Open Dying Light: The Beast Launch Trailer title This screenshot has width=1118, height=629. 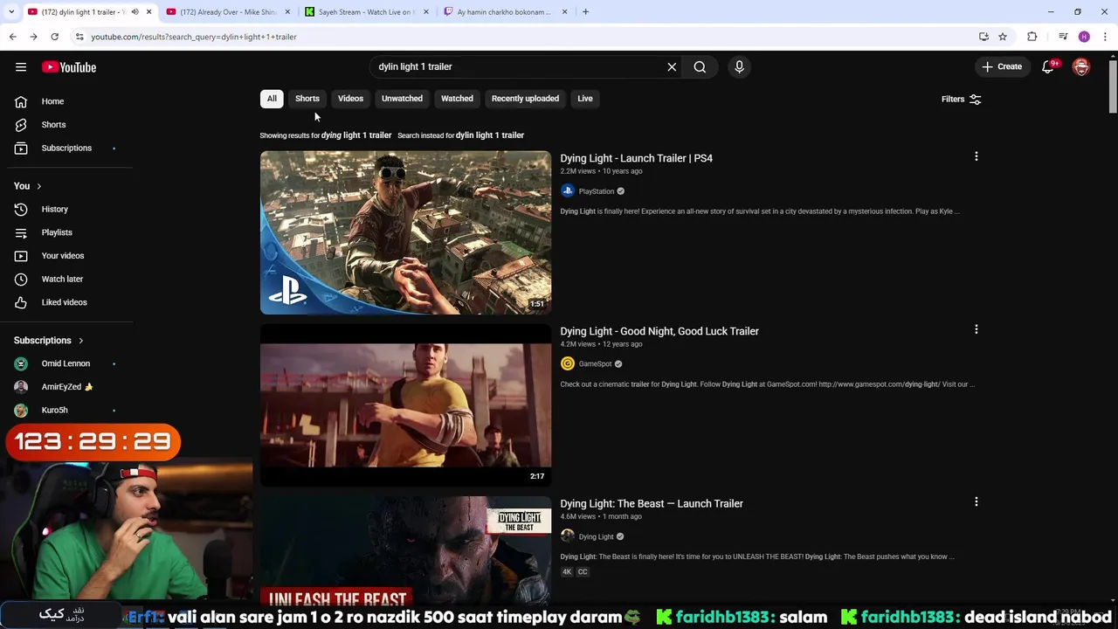[652, 503]
